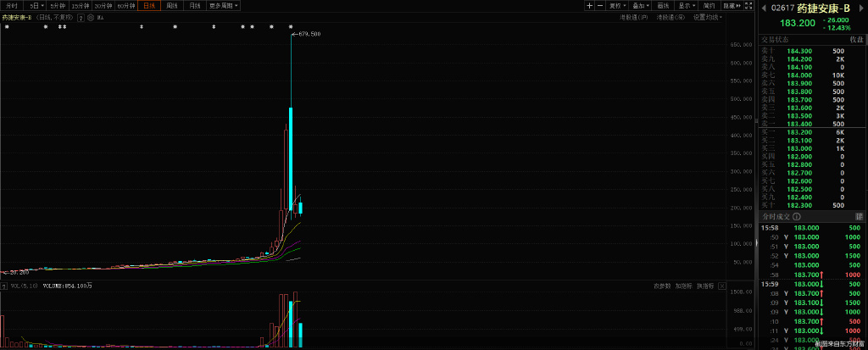Viewport: 868px width, 350px height.
Task: Click the 买十 price 182.300
Action: pos(798,205)
